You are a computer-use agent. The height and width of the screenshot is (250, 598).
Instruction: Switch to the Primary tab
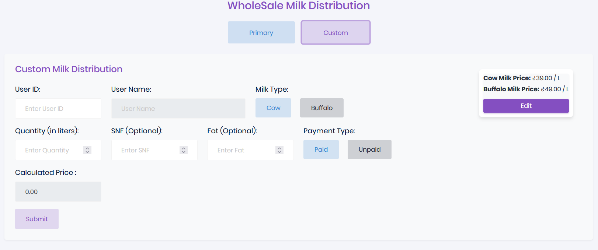click(x=261, y=32)
